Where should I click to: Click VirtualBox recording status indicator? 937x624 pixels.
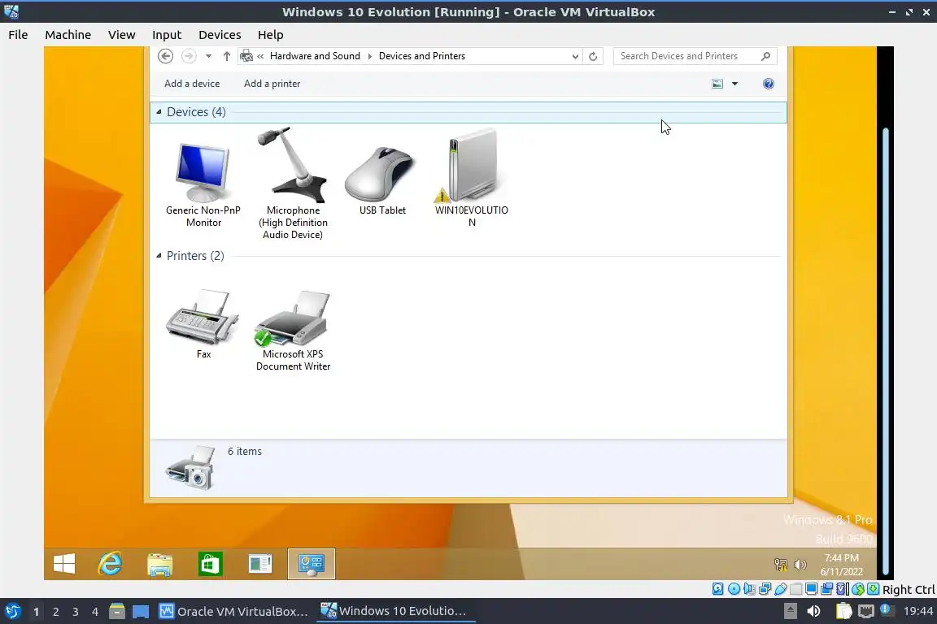pyautogui.click(x=827, y=589)
